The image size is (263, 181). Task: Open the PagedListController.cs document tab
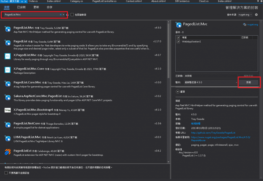[104, 1]
